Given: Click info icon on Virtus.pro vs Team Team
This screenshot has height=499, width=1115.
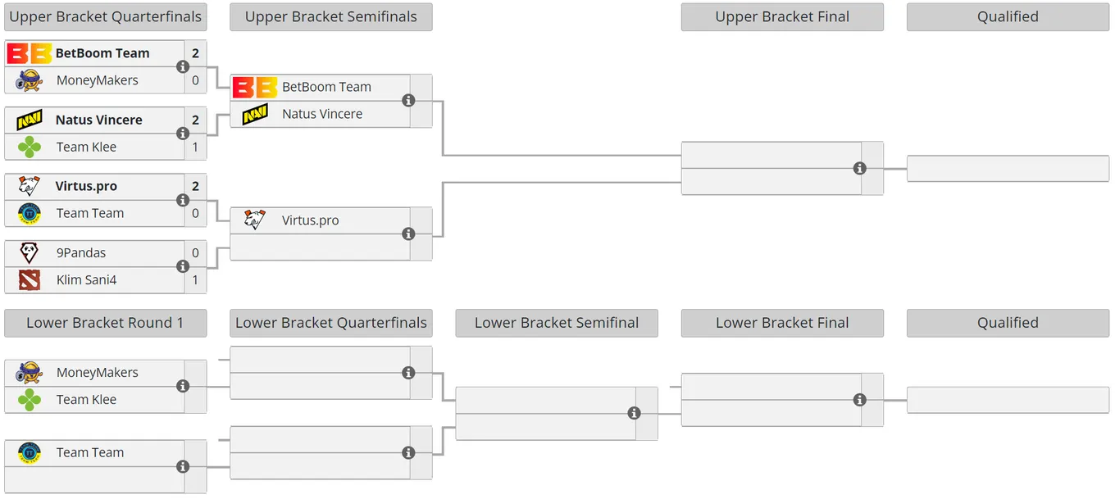Looking at the screenshot, I should 183,200.
